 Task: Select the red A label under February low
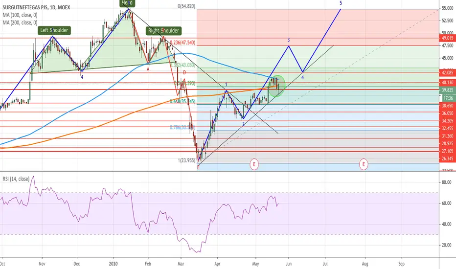(148, 69)
